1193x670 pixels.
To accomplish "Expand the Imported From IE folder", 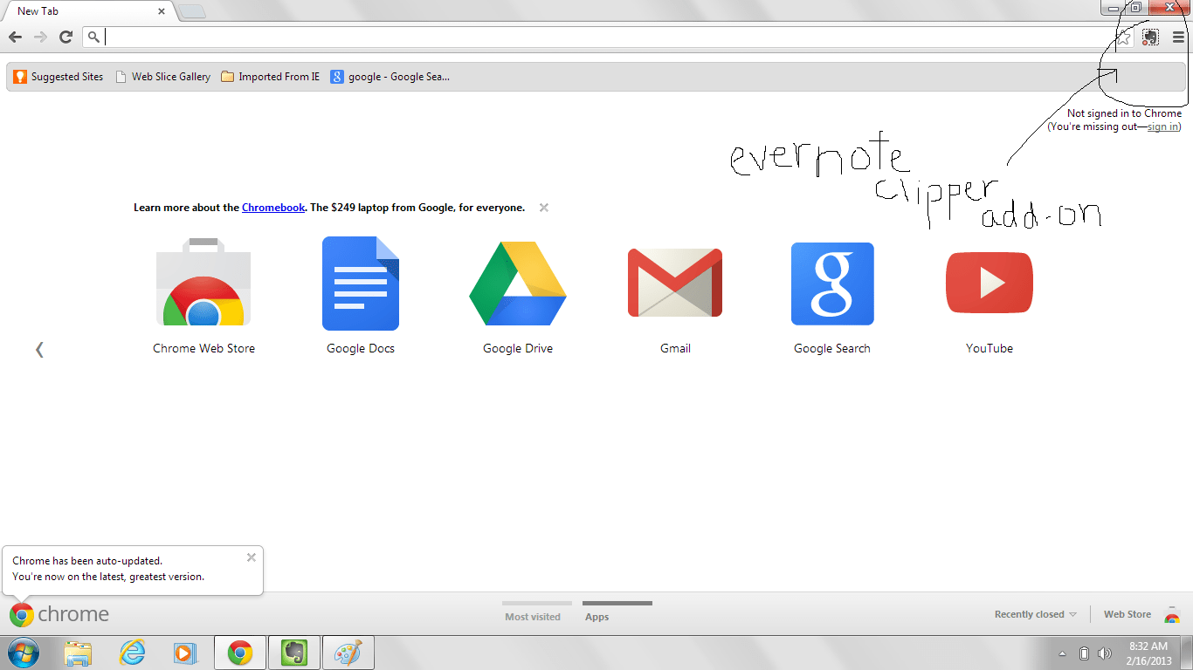I will pyautogui.click(x=271, y=77).
